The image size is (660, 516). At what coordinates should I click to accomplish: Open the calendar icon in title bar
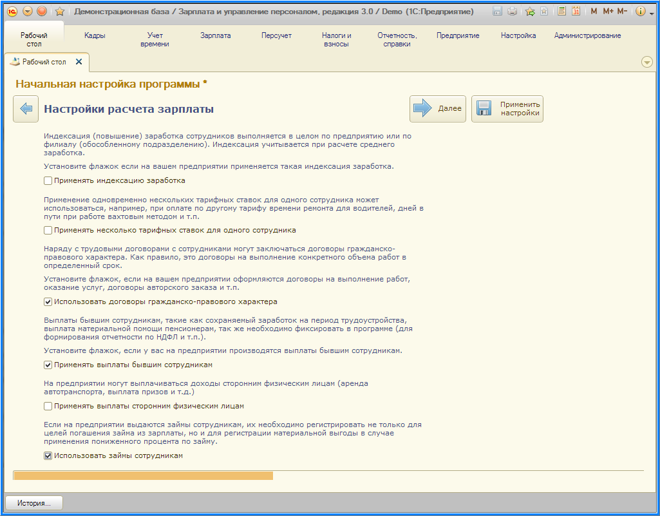576,12
